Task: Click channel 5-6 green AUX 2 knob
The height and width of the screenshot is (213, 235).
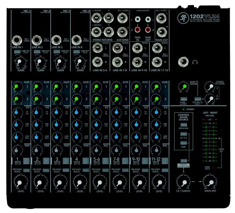Action: point(96,99)
